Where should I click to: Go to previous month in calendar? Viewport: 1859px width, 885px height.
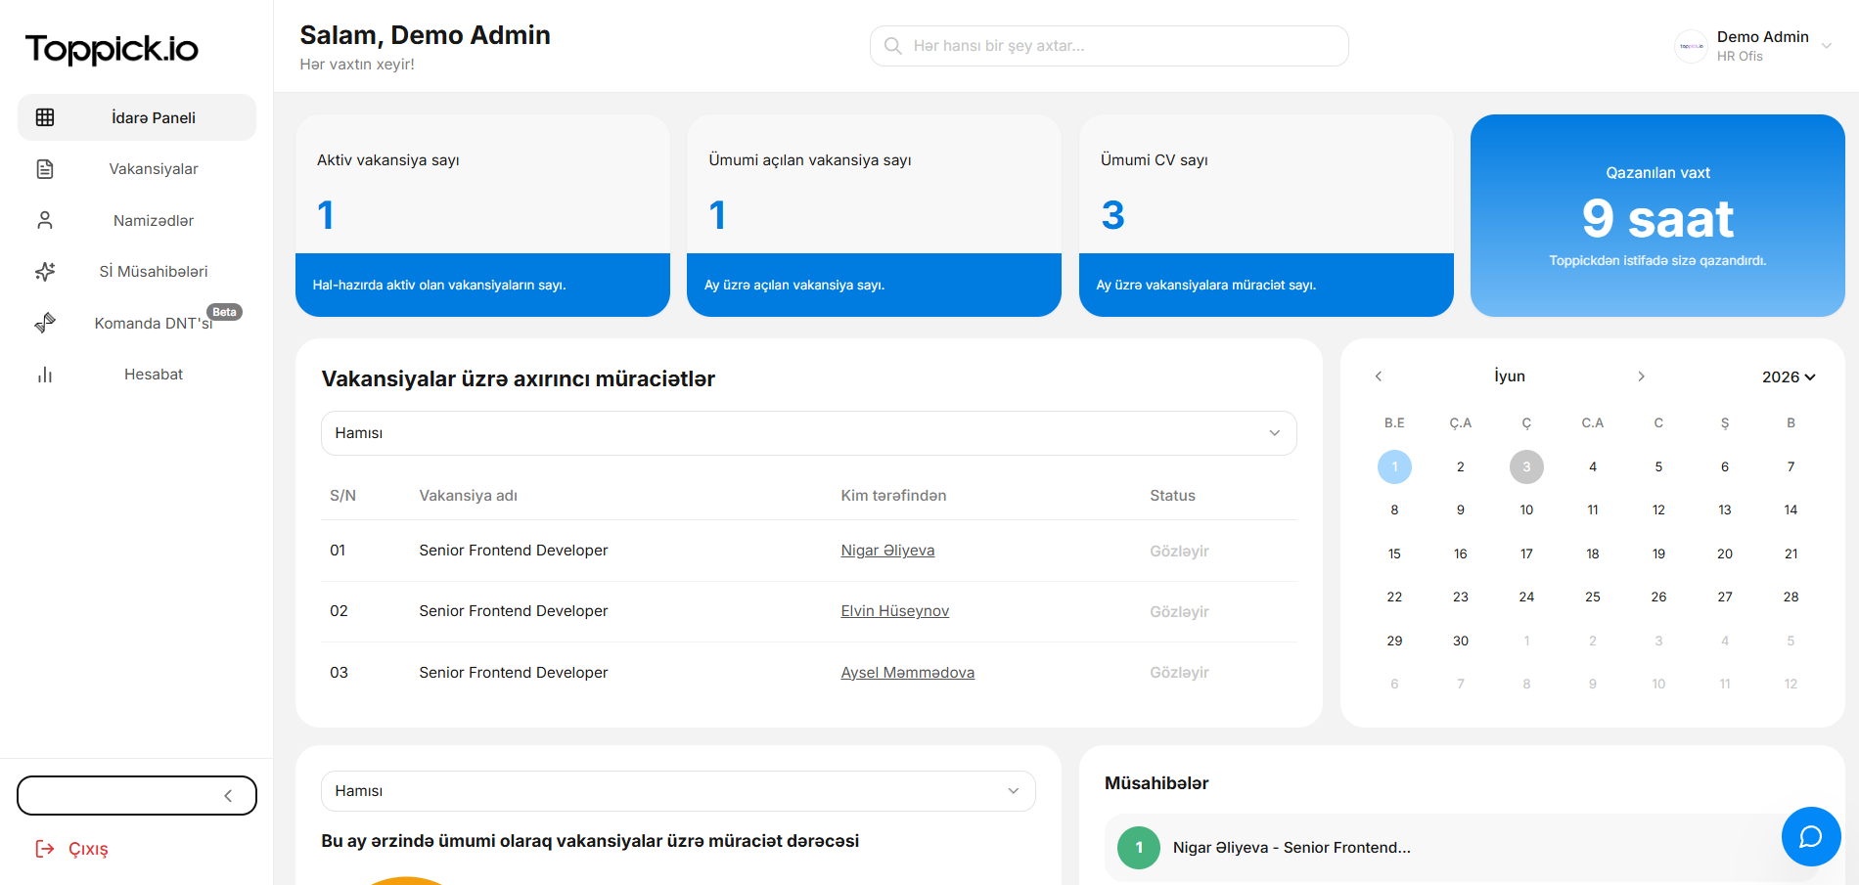1379,376
